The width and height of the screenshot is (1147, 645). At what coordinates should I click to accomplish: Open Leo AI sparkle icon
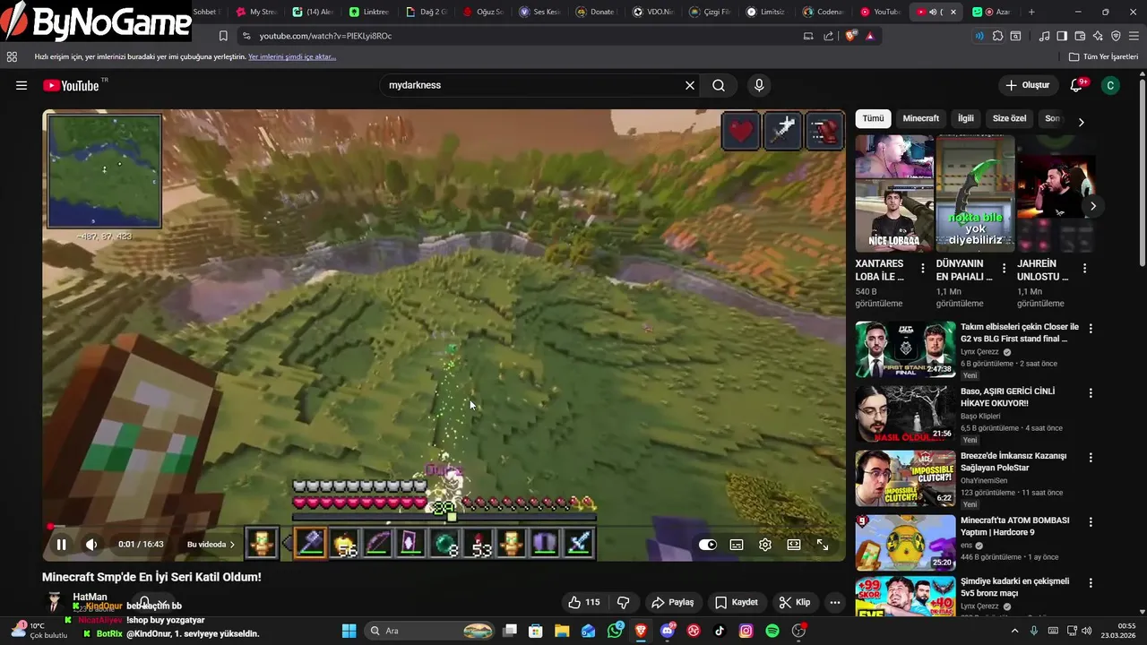click(x=1098, y=36)
